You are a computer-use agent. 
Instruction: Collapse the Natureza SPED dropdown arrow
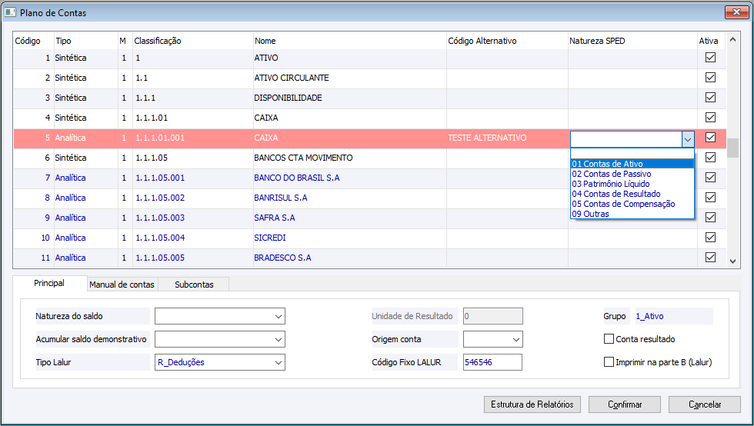(688, 139)
